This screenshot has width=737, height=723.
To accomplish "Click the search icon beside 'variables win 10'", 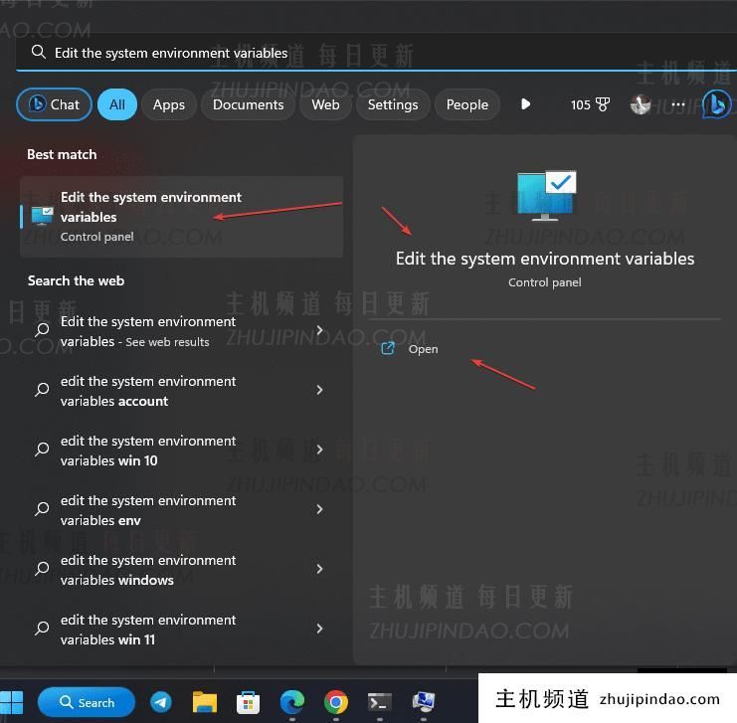I will (42, 450).
